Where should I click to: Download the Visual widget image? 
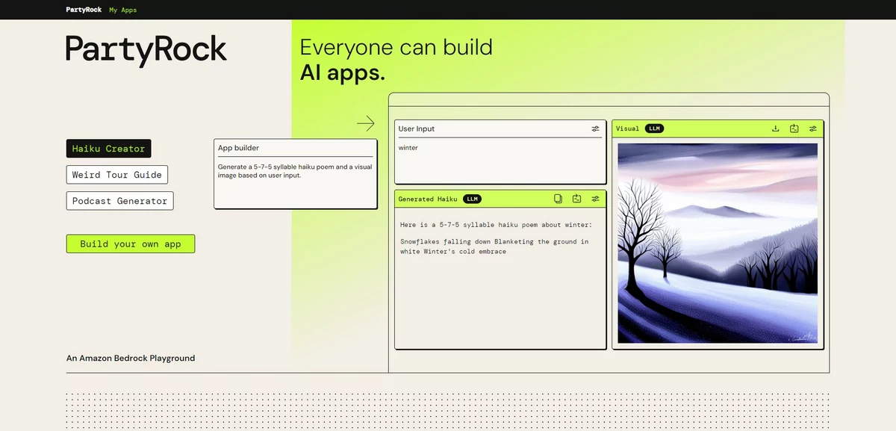tap(775, 128)
